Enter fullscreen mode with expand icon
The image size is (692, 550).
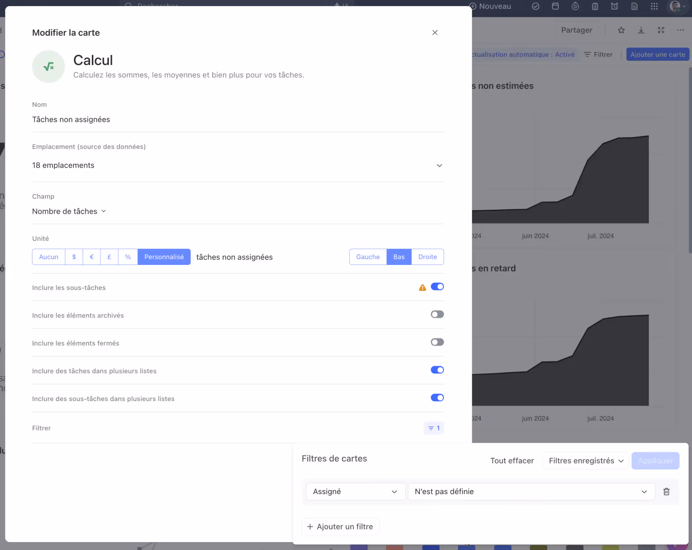[x=661, y=30]
